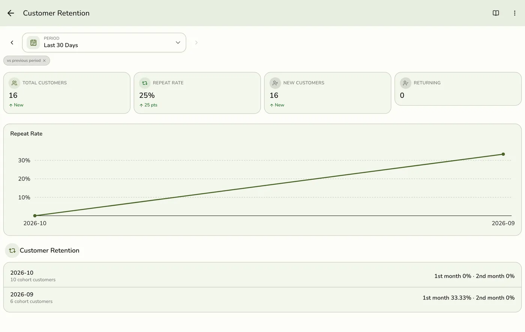525x332 pixels.
Task: Click the 10 cohort customers text
Action: pyautogui.click(x=33, y=280)
